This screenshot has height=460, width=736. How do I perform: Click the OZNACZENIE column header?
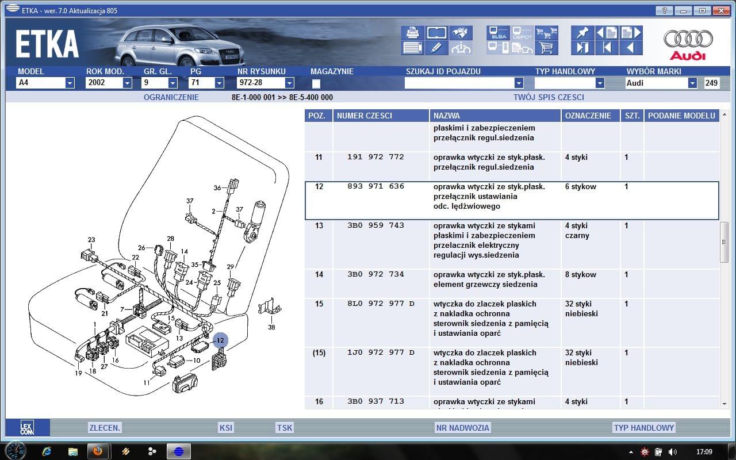point(591,116)
